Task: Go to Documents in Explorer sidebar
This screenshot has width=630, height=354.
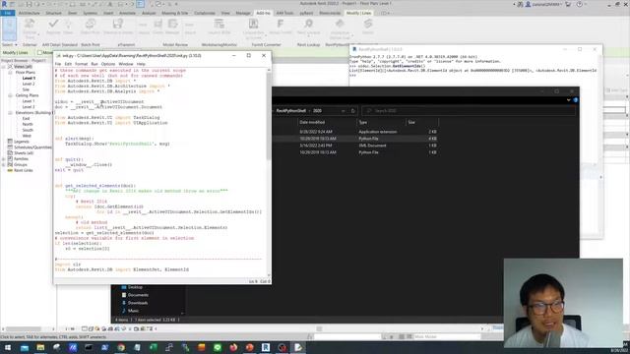Action: click(x=138, y=295)
